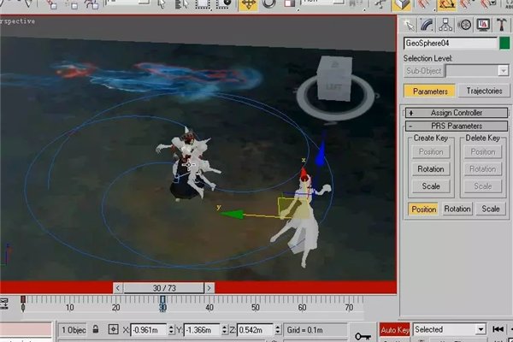The height and width of the screenshot is (342, 513).
Task: Switch to the Hierarchy panel tab
Action: click(x=446, y=24)
